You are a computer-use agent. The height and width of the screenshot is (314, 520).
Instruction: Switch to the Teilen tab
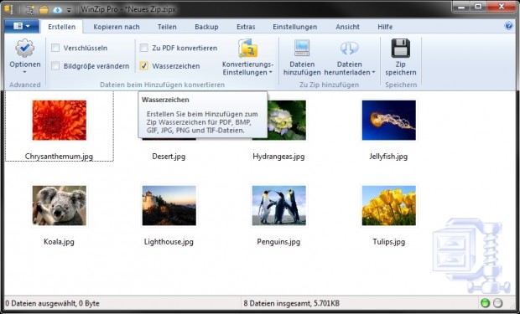(x=167, y=27)
